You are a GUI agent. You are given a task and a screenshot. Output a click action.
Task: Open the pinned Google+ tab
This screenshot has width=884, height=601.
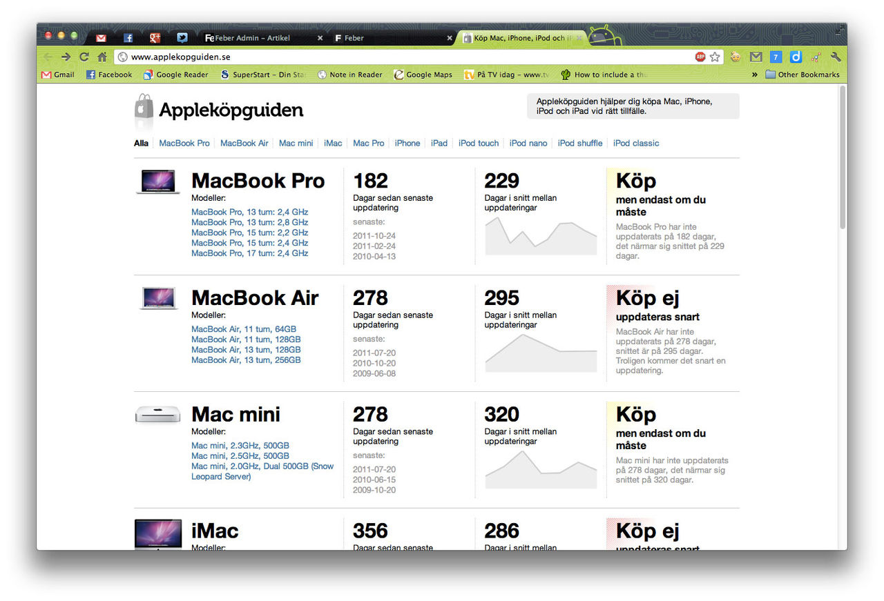[155, 38]
